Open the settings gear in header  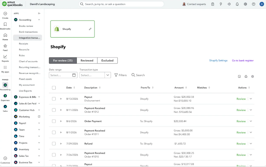click(x=245, y=4)
